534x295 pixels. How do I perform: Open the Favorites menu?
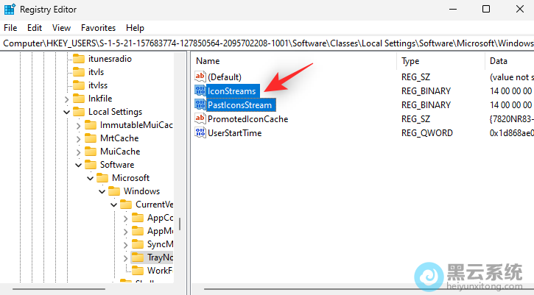[98, 27]
